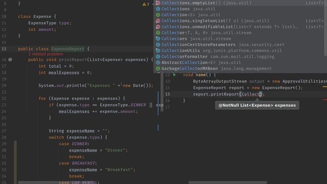Select Collectors java.util.stream suggestion
327x184 pixels.
tap(240, 39)
